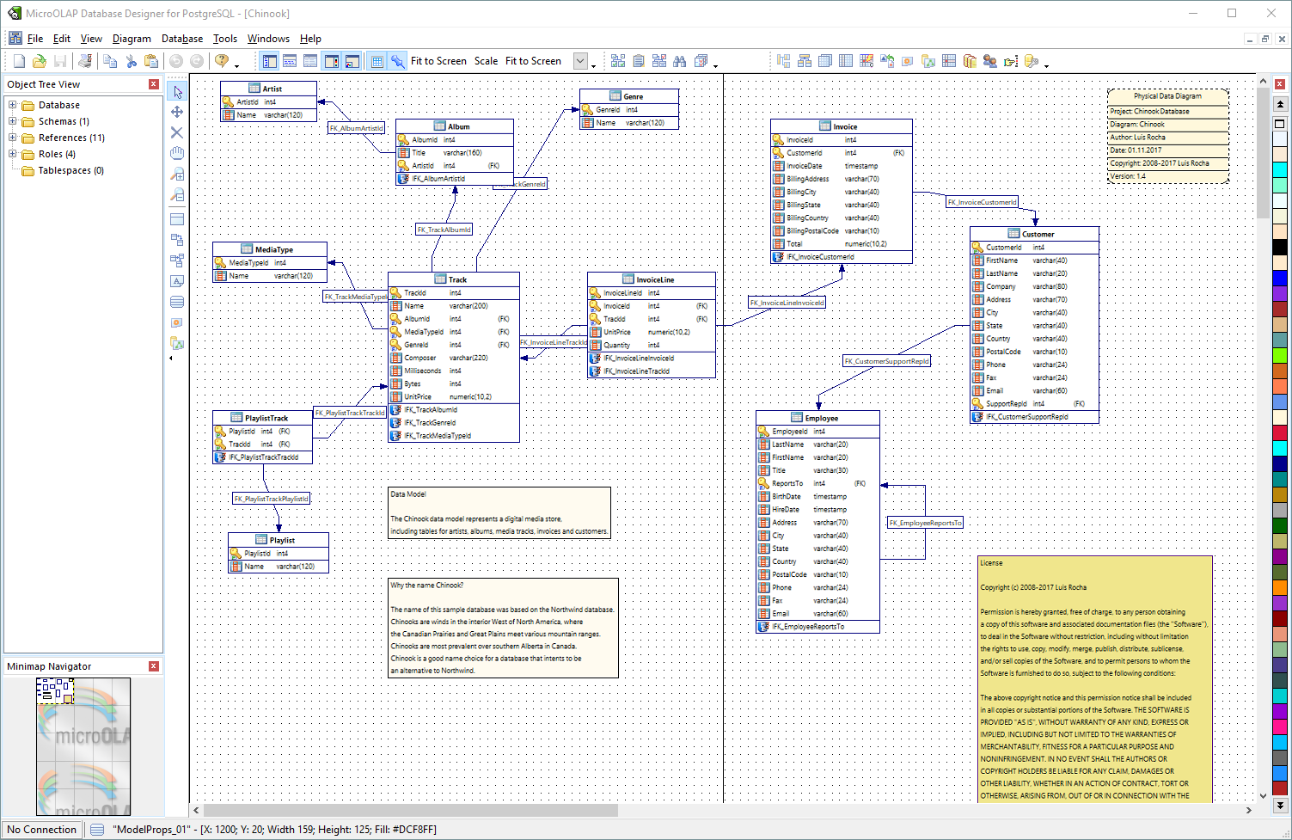Click the hierarchy layout icon
This screenshot has width=1292, height=840.
[805, 61]
